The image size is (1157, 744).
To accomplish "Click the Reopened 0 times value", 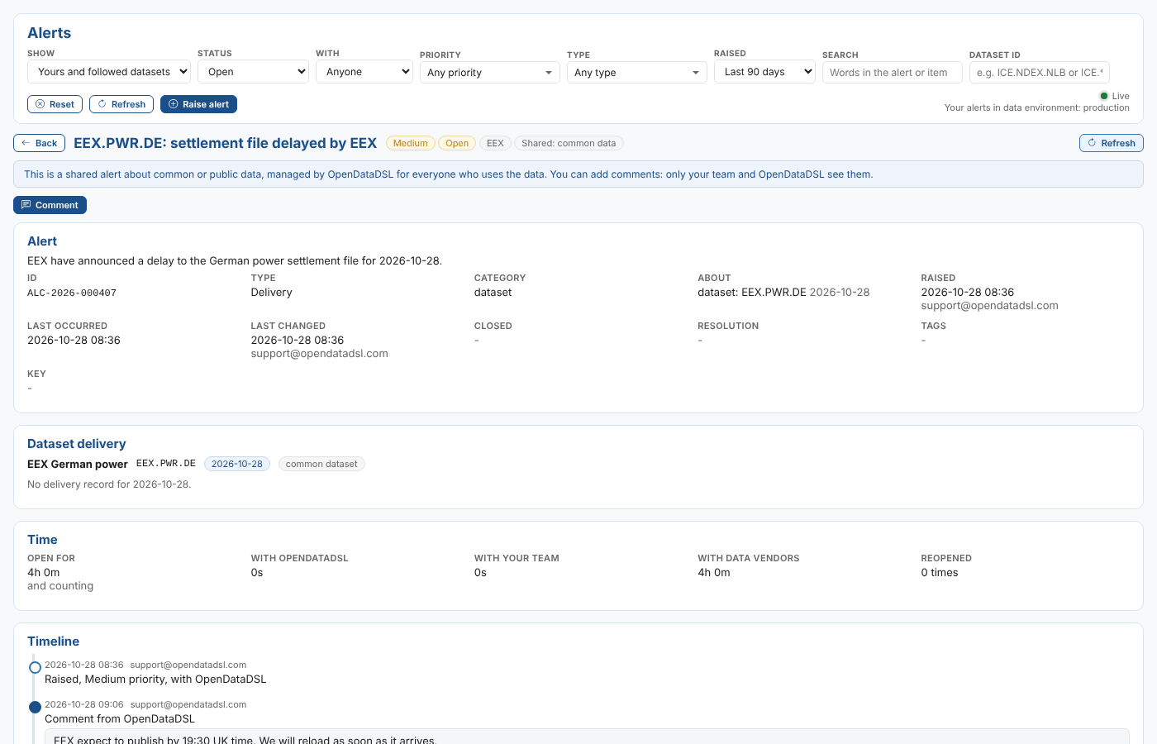I will (x=940, y=573).
